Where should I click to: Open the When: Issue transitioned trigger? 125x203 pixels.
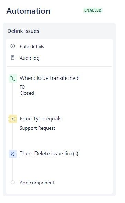coord(49,78)
